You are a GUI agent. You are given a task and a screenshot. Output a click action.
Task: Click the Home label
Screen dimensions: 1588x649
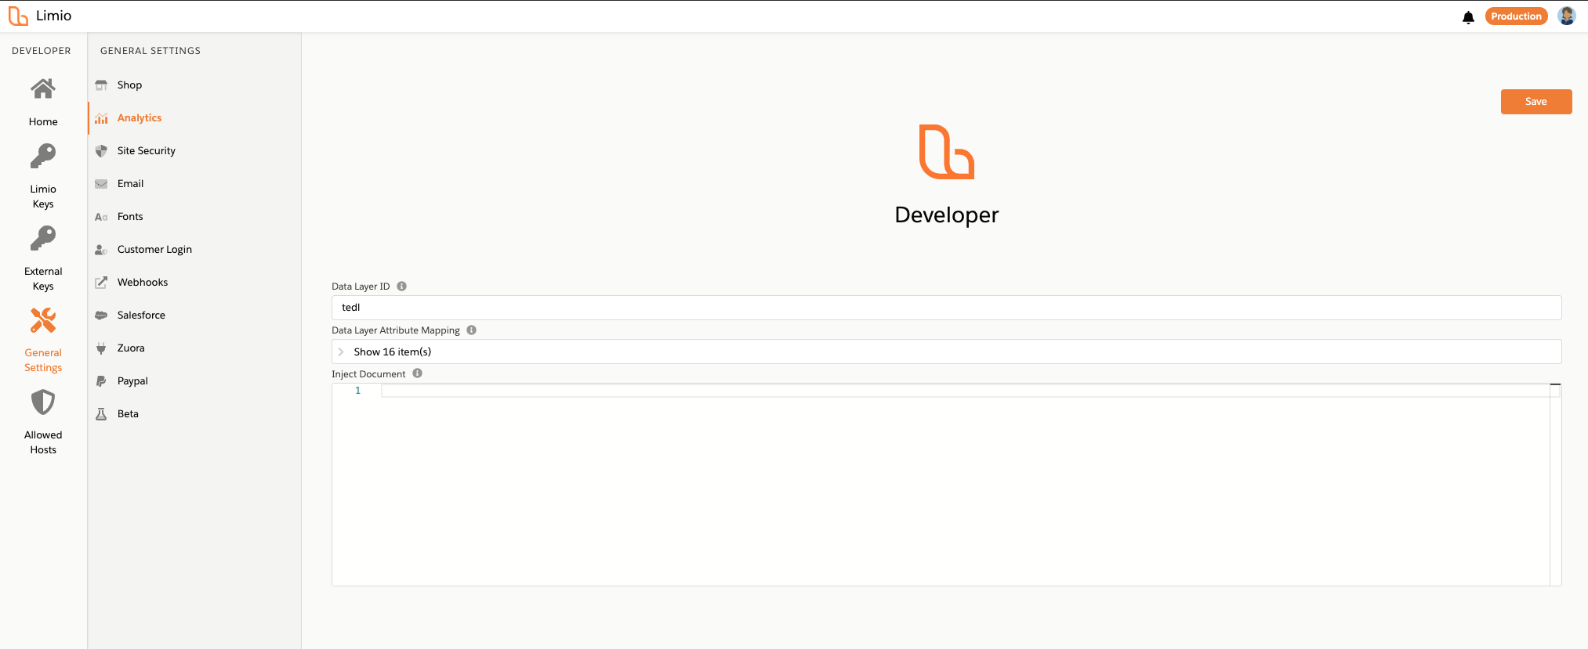[x=43, y=122]
